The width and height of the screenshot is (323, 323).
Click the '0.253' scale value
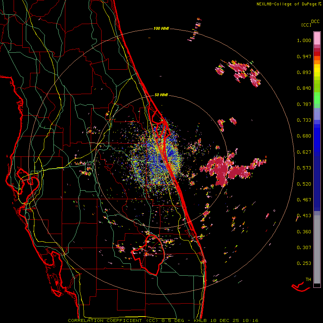pyautogui.click(x=304, y=263)
